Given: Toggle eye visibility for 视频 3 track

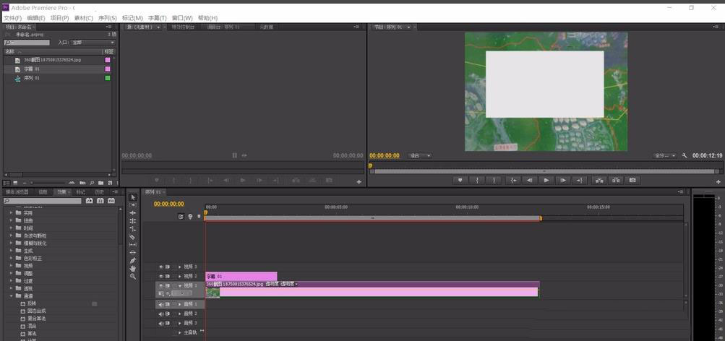Looking at the screenshot, I should [161, 267].
